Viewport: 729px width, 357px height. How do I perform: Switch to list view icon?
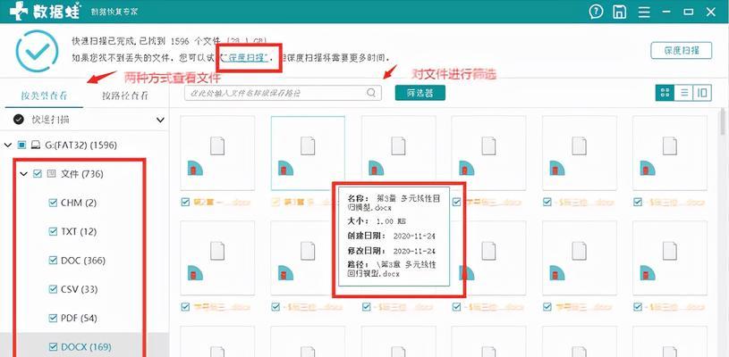[x=684, y=93]
